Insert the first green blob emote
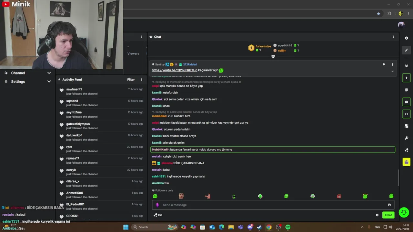Image resolution: width=413 pixels, height=232 pixels. point(155,196)
